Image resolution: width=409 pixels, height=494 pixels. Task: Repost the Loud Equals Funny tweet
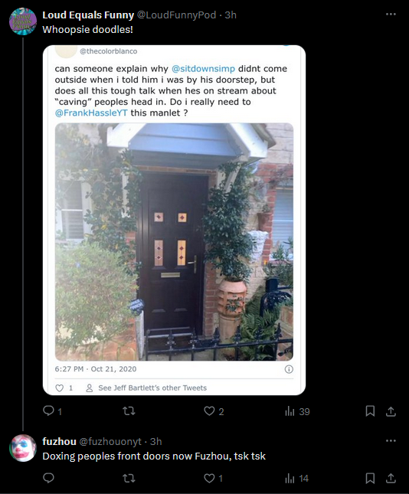coord(129,411)
